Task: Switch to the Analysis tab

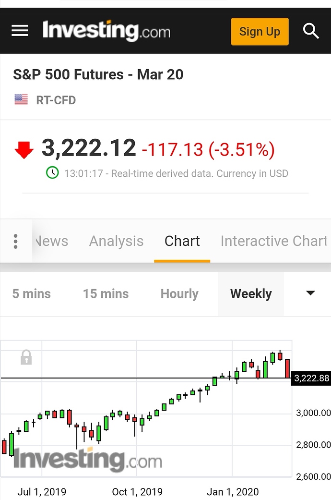Action: click(x=116, y=241)
